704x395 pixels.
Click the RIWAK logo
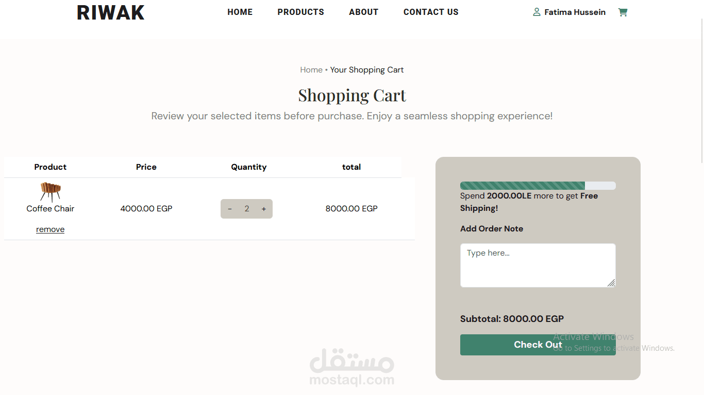111,13
